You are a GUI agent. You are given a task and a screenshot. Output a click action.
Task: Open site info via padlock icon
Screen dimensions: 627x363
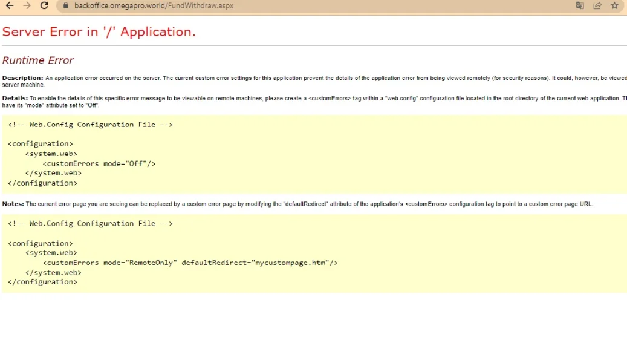click(65, 6)
